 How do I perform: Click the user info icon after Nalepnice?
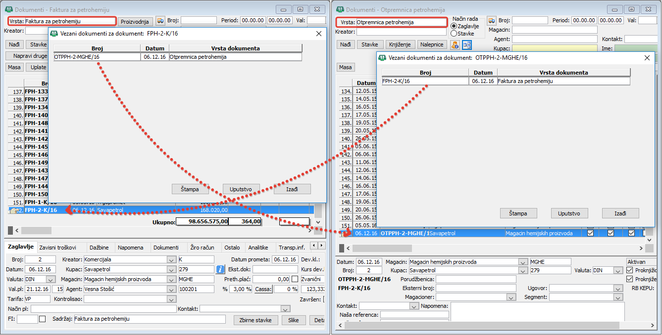(x=455, y=45)
